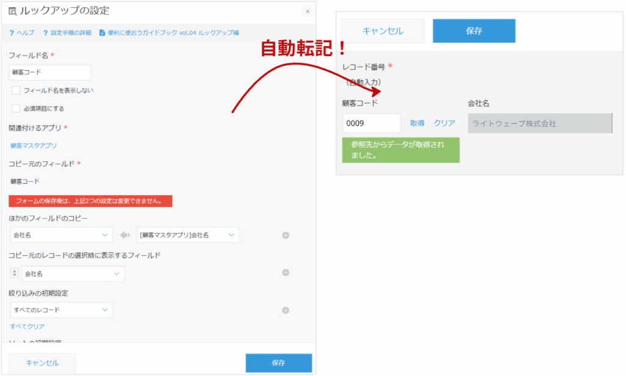The image size is (626, 376).
Task: Click the フィールド名 text input
Action: click(x=50, y=72)
